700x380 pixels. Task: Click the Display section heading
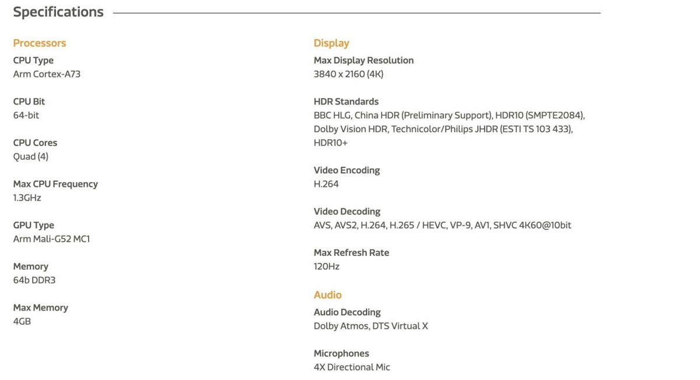pyautogui.click(x=331, y=43)
